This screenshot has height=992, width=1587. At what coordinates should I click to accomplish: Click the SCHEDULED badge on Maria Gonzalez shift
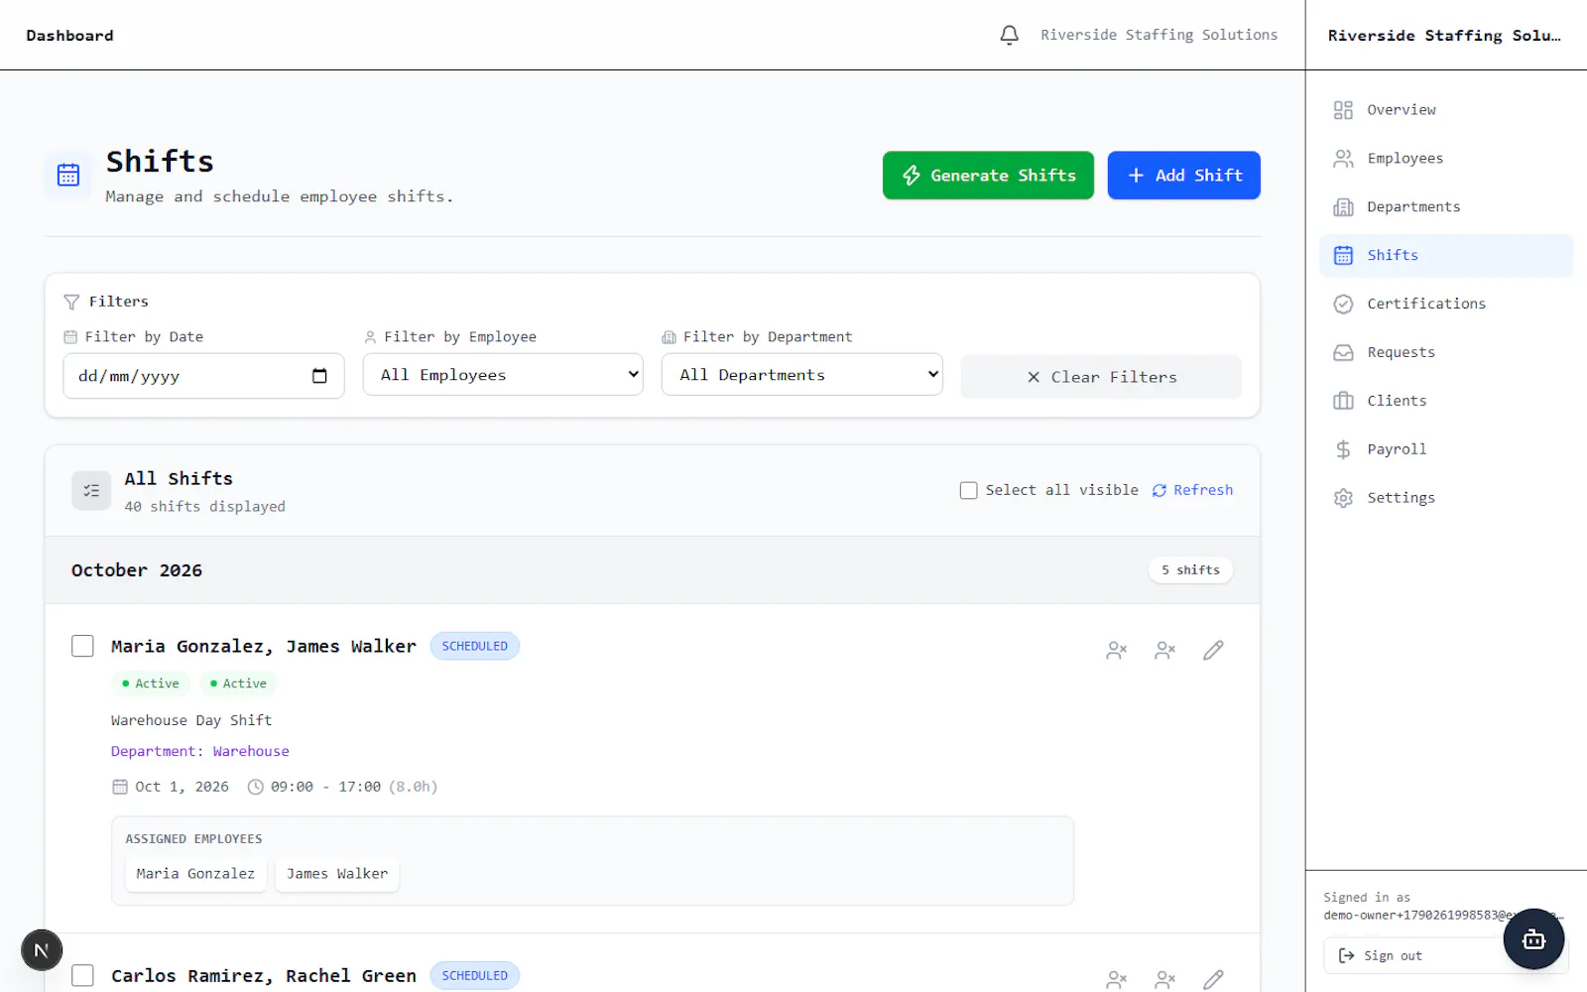(x=474, y=646)
